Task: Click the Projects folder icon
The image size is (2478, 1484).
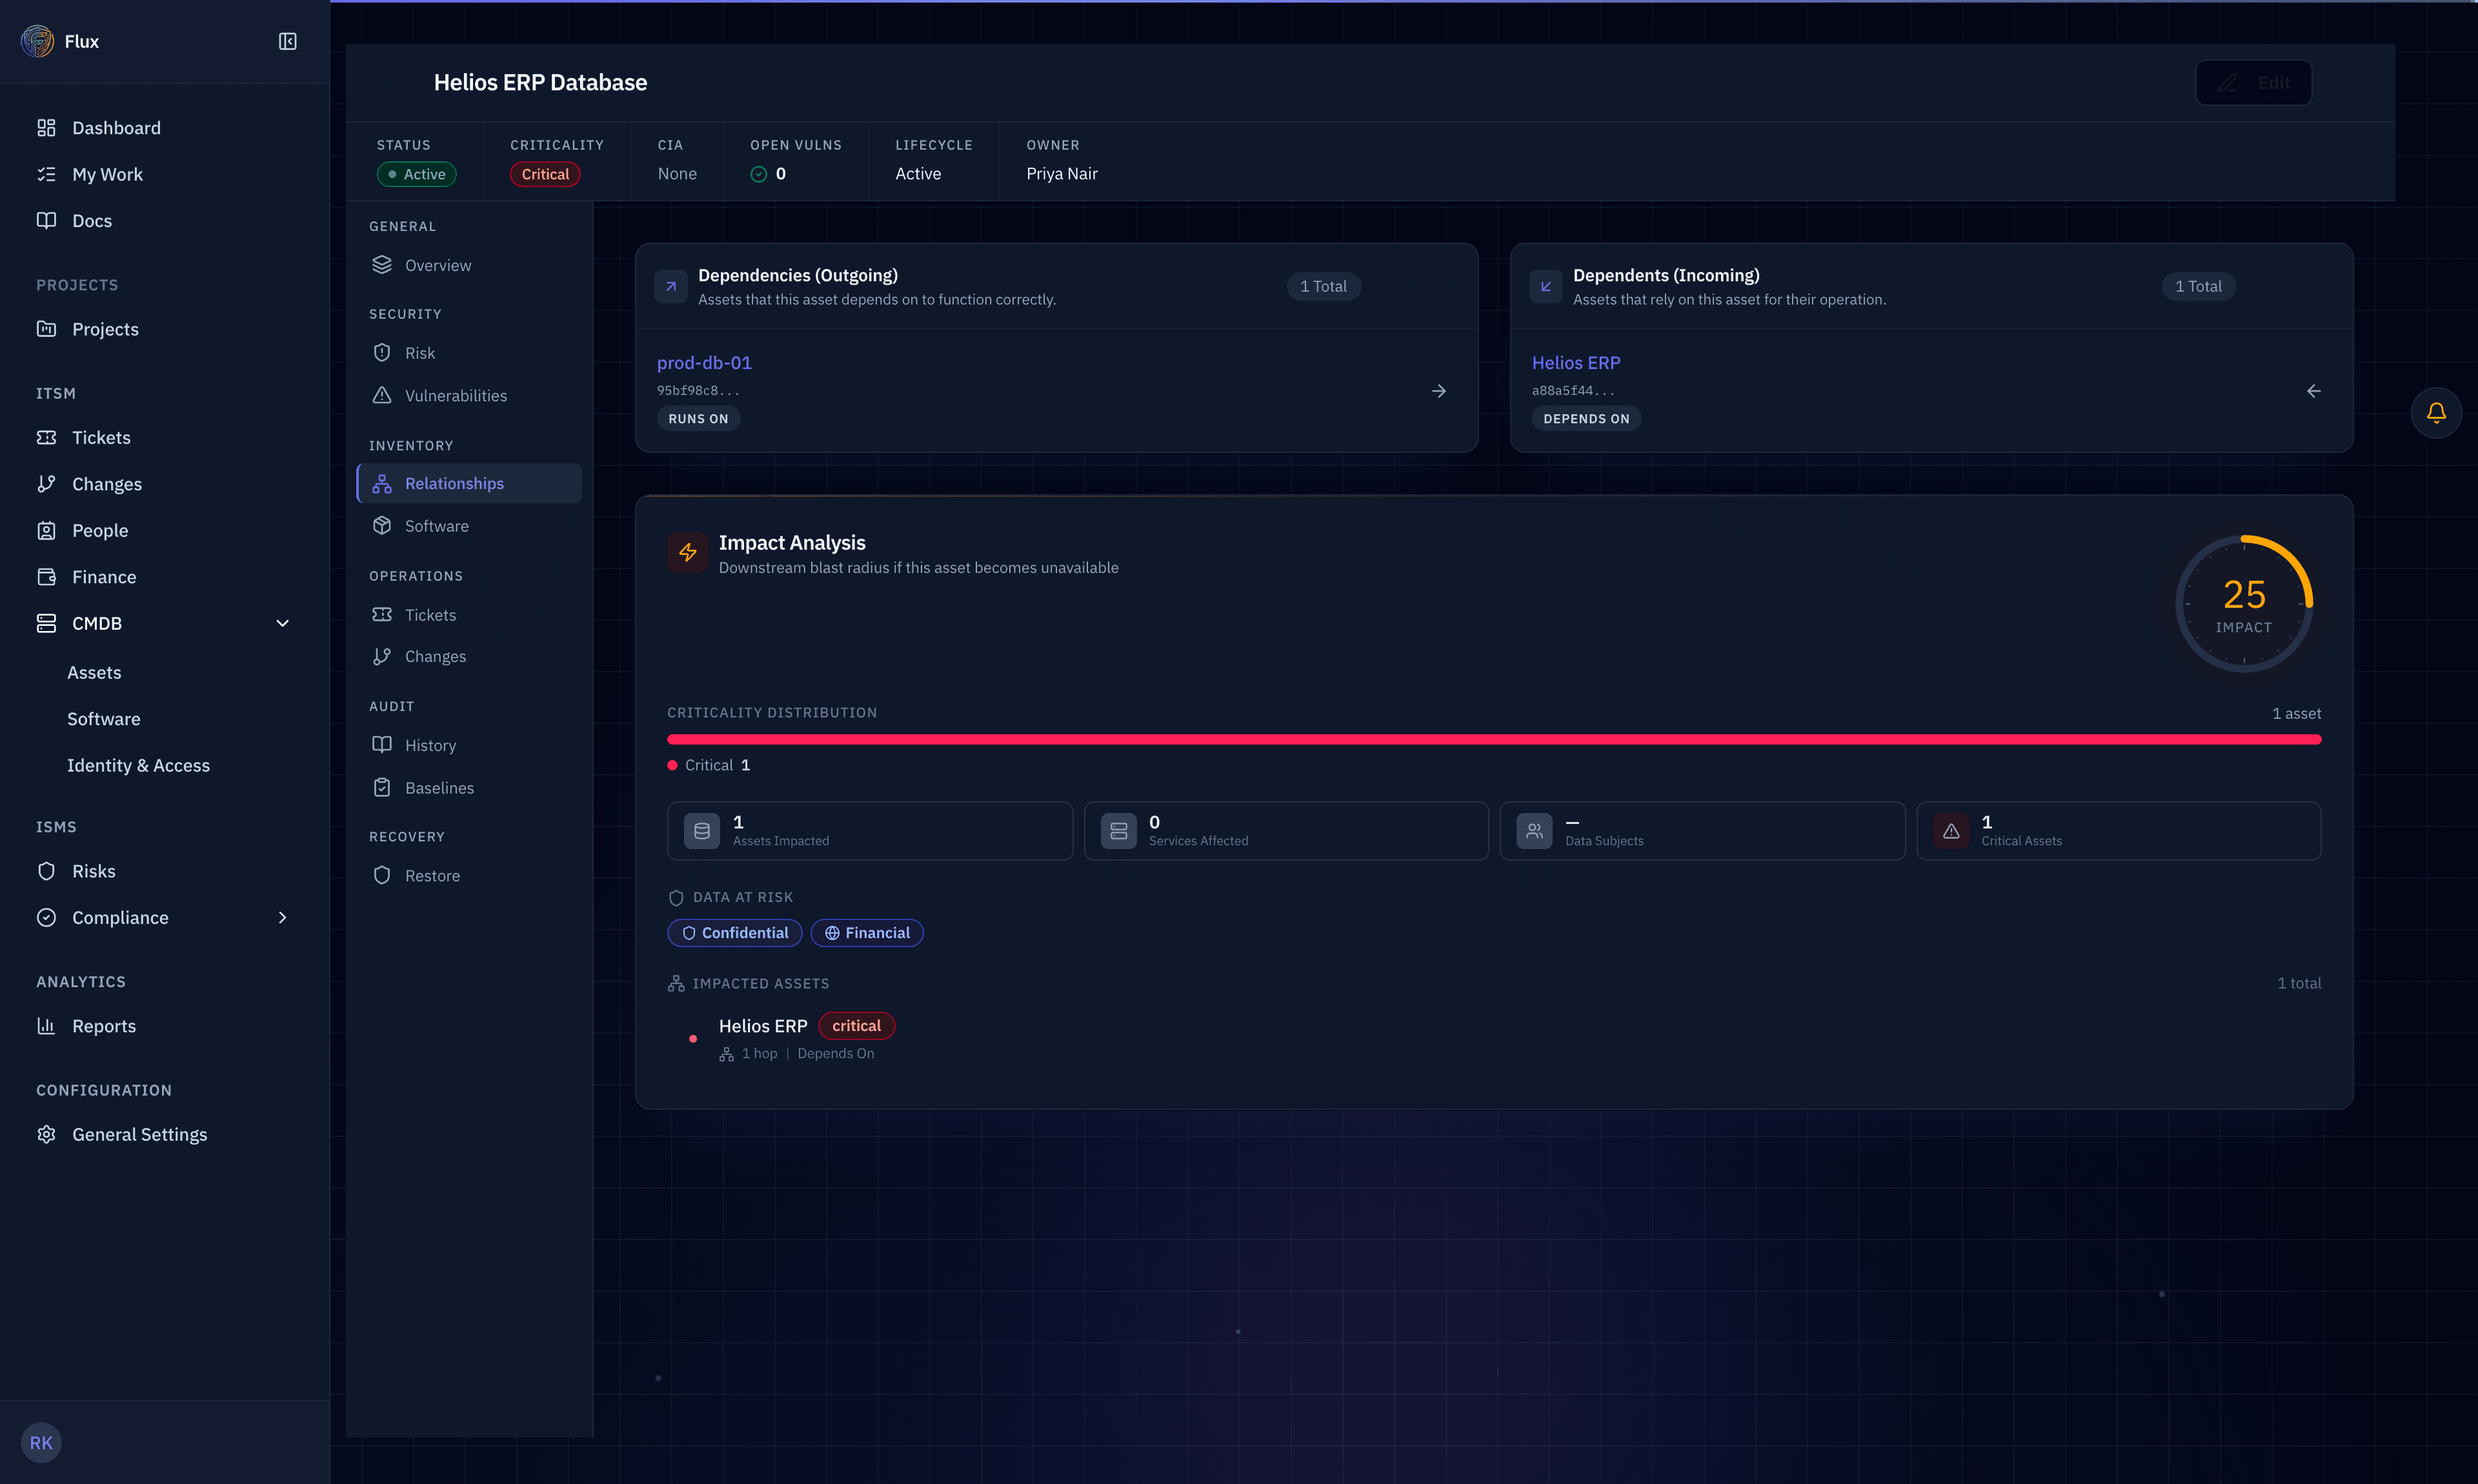Action: tap(46, 329)
